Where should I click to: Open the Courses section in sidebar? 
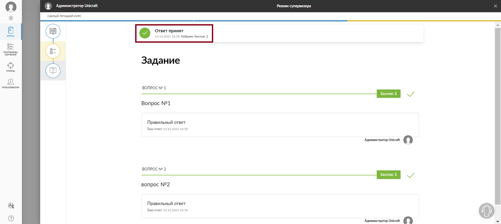click(x=11, y=32)
